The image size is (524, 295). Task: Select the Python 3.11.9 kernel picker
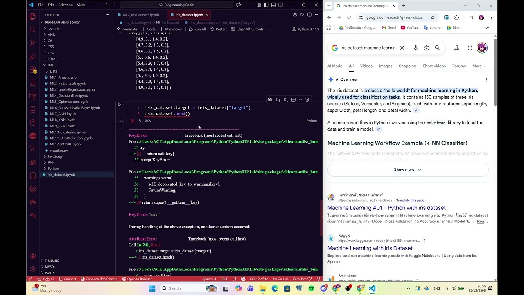click(306, 29)
